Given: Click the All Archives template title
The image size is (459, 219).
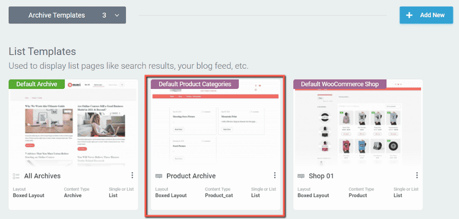Looking at the screenshot, I should pyautogui.click(x=42, y=176).
